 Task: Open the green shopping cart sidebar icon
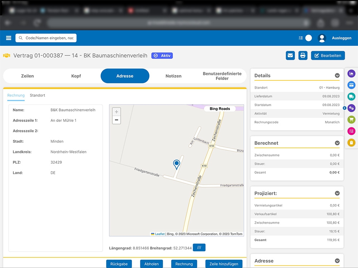pos(352,119)
